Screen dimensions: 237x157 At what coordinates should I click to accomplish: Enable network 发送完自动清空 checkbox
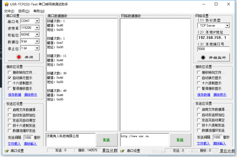pyautogui.click(x=199, y=120)
